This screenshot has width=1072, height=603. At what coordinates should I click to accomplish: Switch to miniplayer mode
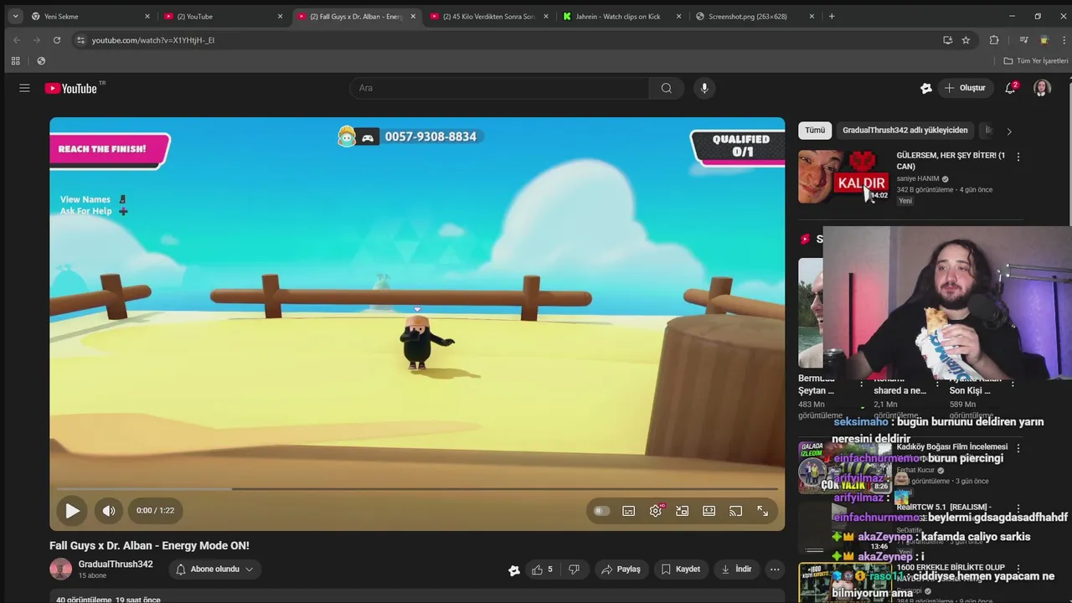[x=683, y=511]
